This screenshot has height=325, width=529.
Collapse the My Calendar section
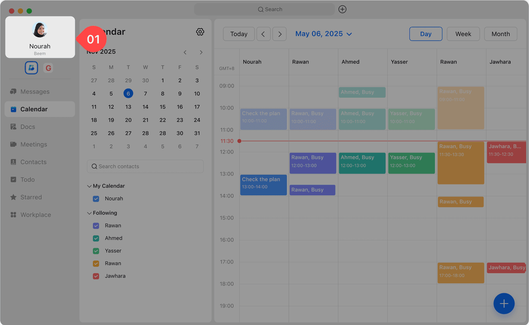pyautogui.click(x=89, y=186)
